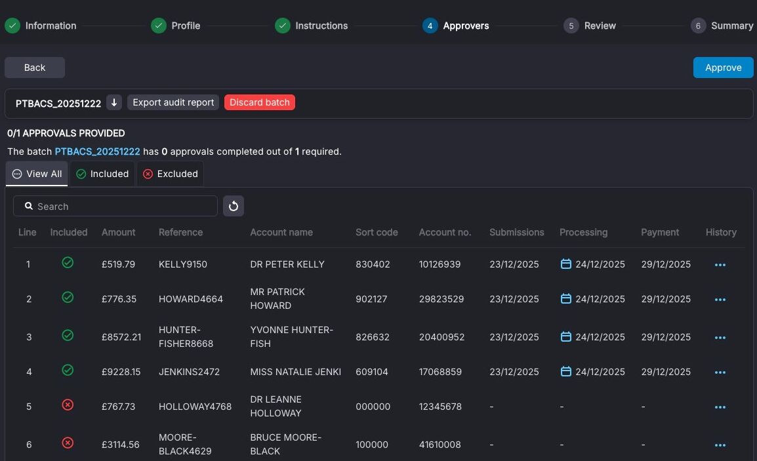Open the PTBACS_20251222 batch link
757x461 pixels.
point(97,151)
